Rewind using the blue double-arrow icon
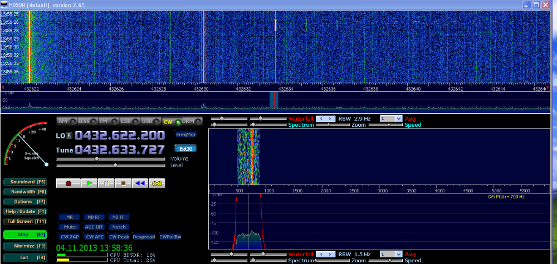557x264 pixels. (140, 183)
